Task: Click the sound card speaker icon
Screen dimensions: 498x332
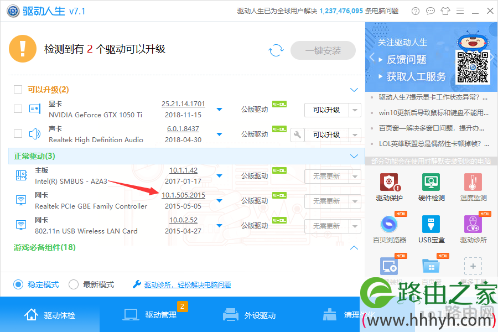Action: 35,134
